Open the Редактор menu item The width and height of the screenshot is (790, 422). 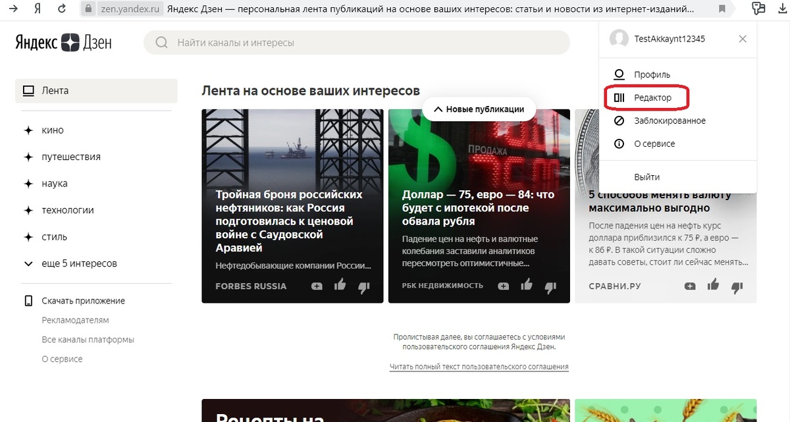[x=646, y=97]
